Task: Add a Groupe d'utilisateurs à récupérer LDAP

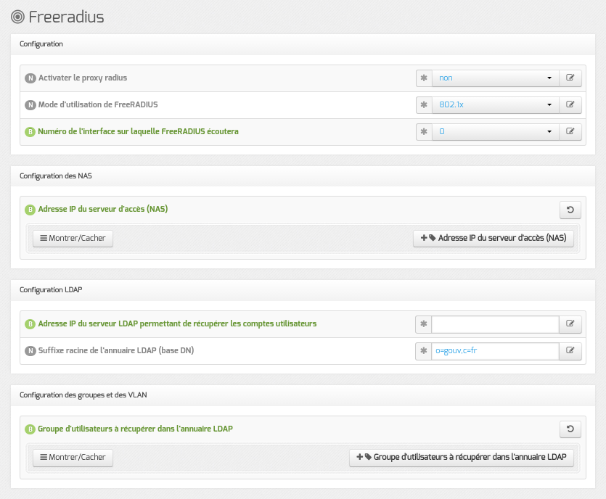Action: click(462, 457)
